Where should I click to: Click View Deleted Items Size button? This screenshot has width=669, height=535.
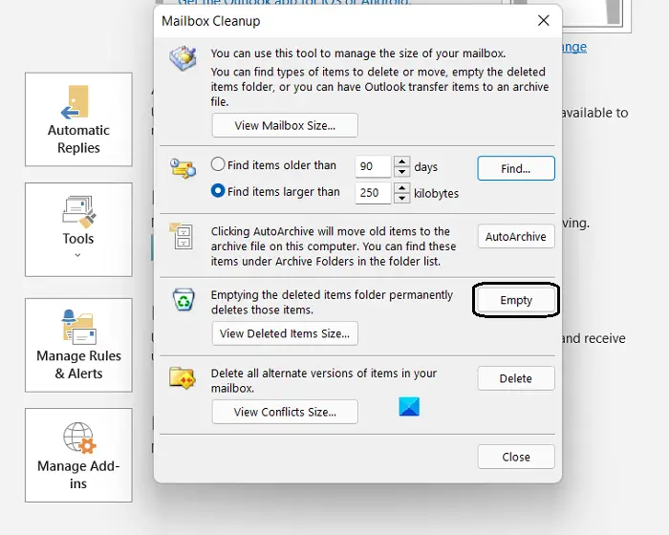pos(285,333)
